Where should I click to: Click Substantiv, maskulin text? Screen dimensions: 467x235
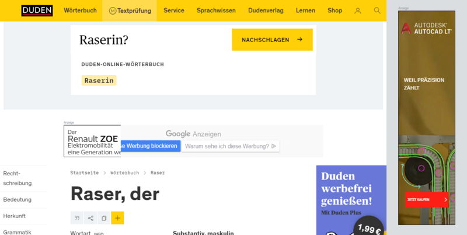203,233
